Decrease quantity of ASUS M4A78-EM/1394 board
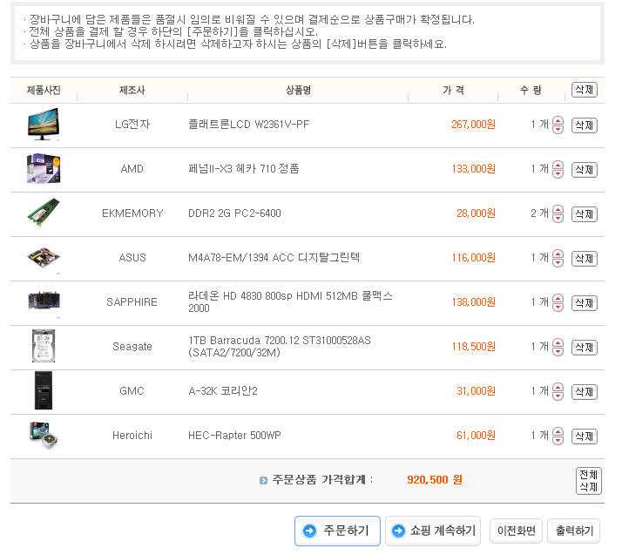This screenshot has height=555, width=622. (558, 262)
